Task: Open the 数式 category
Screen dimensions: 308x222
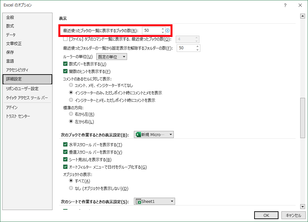Action: point(27,26)
